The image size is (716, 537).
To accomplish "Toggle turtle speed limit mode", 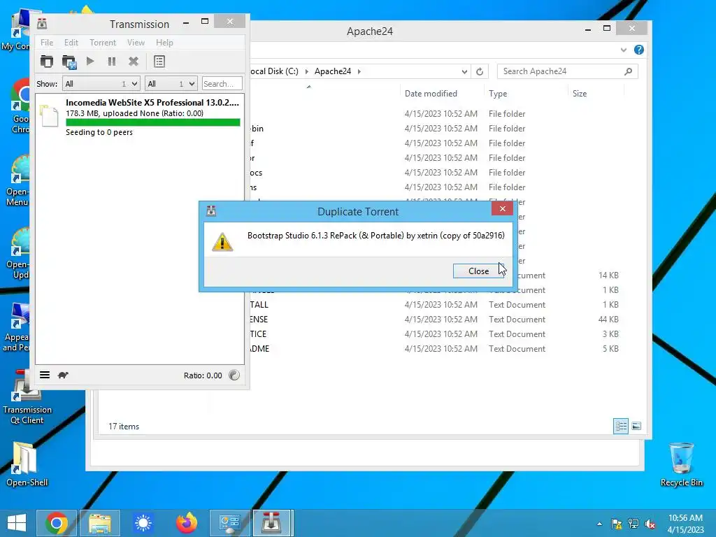I will tap(63, 375).
